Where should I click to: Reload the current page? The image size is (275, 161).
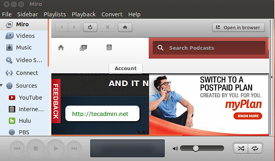90,27
